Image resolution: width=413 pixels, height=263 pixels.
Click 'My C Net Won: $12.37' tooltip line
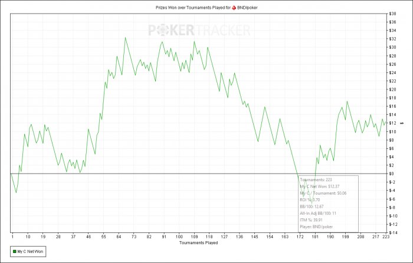tap(320, 187)
